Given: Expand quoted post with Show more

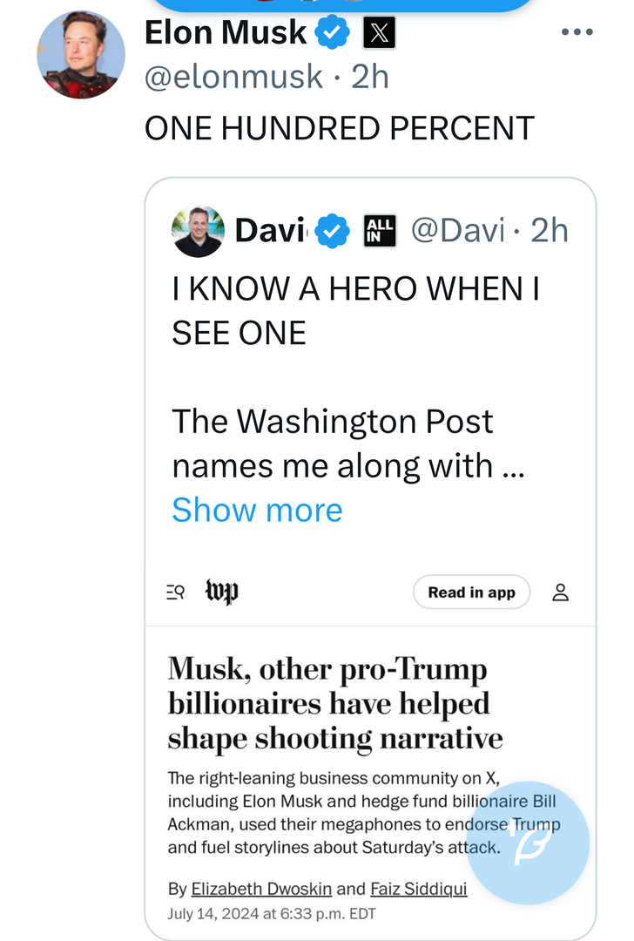Looking at the screenshot, I should click(x=257, y=510).
